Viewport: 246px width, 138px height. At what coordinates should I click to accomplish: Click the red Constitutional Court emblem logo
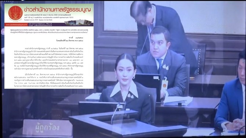point(15,13)
